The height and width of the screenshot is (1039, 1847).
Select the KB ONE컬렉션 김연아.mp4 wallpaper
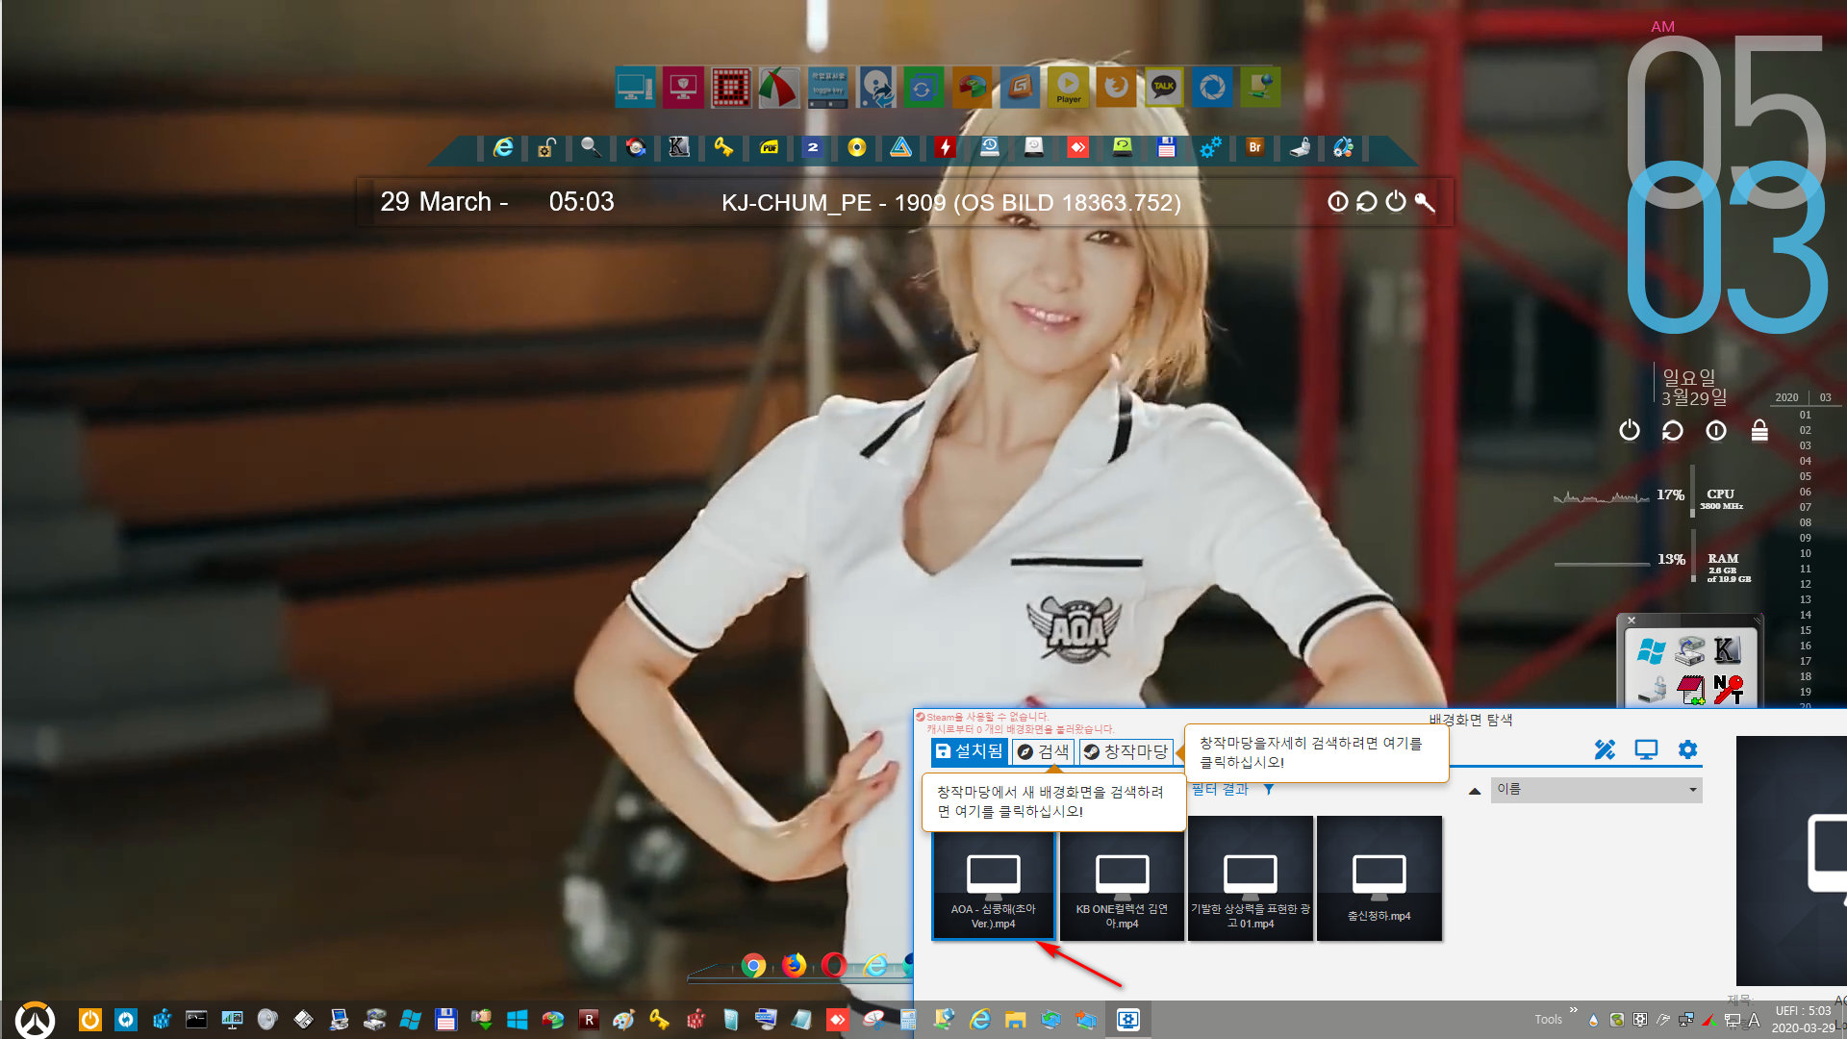coord(1122,885)
